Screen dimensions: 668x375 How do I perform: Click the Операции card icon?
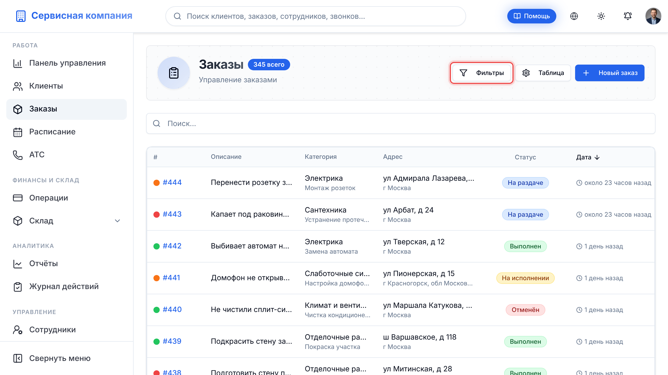pos(18,198)
